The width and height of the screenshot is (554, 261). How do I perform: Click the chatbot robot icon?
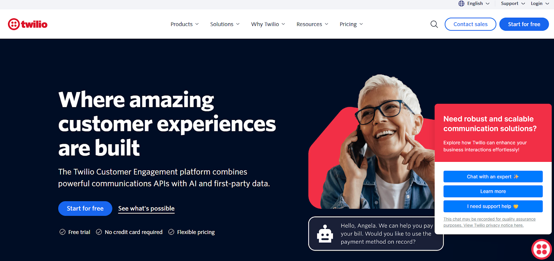point(325,234)
